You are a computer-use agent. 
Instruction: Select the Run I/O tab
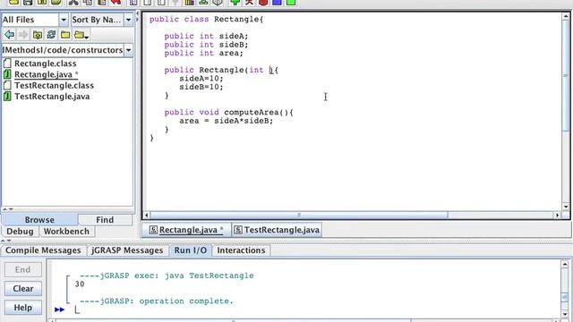pyautogui.click(x=191, y=250)
